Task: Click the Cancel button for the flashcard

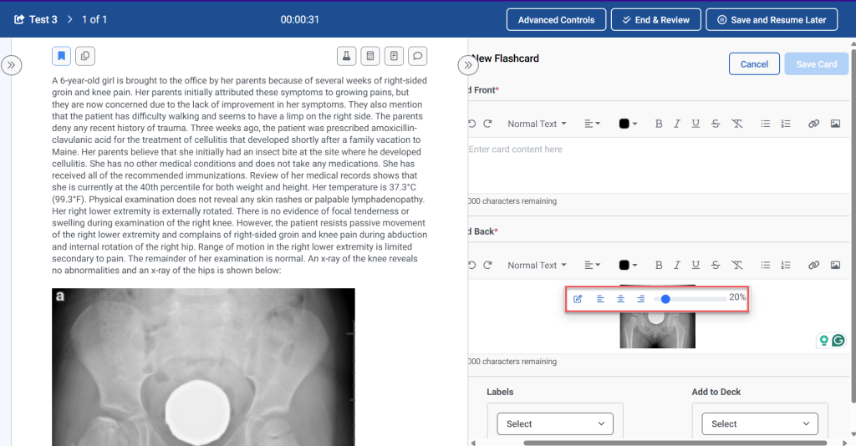Action: [x=754, y=64]
